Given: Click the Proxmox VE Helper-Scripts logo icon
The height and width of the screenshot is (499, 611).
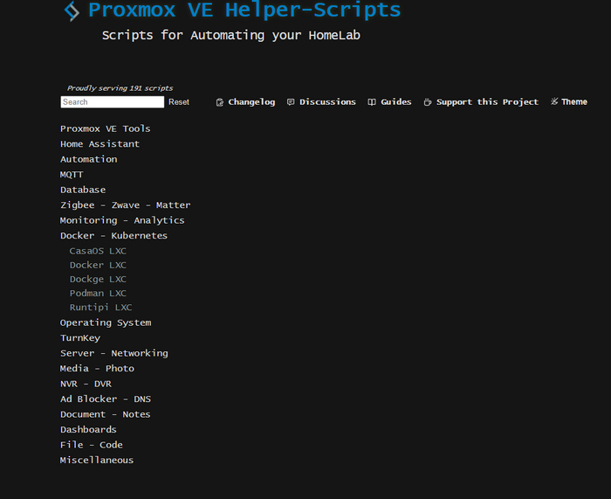Looking at the screenshot, I should (72, 11).
